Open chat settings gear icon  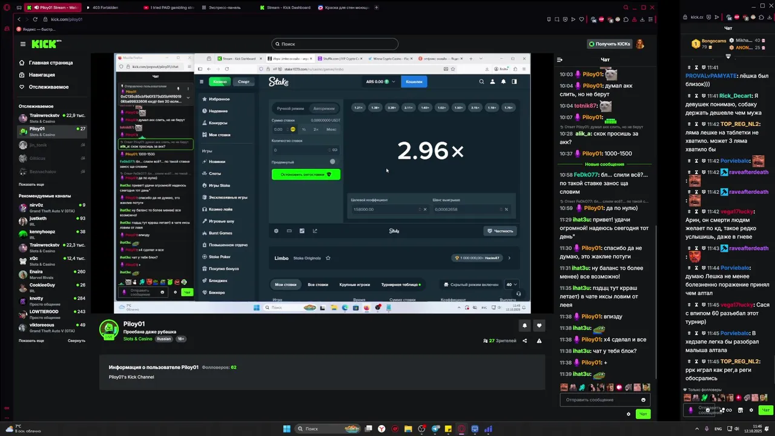click(x=628, y=414)
